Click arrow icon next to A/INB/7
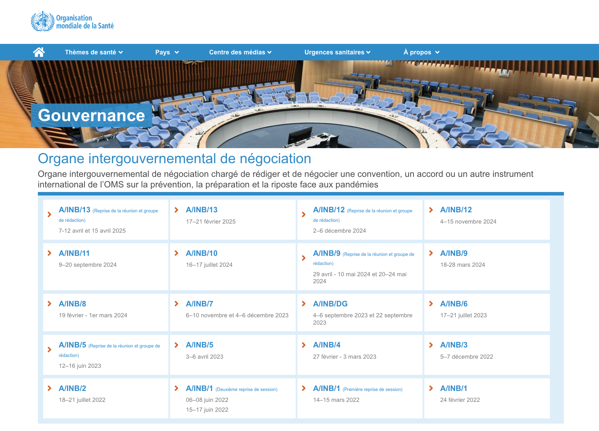Viewport: 599px width, 431px height. (x=176, y=304)
